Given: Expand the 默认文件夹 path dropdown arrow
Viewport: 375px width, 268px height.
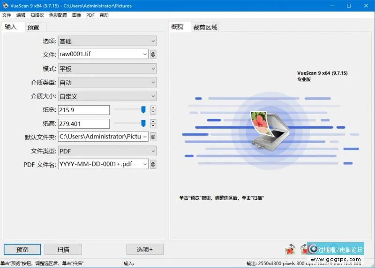Looking at the screenshot, I should click(x=145, y=137).
